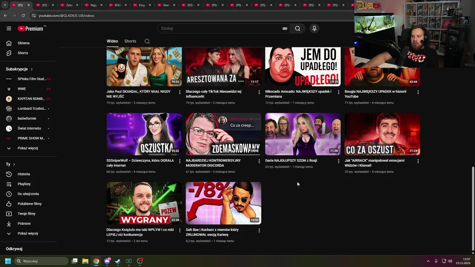Search within channel using magnifier icon
The height and width of the screenshot is (267, 475).
[147, 41]
